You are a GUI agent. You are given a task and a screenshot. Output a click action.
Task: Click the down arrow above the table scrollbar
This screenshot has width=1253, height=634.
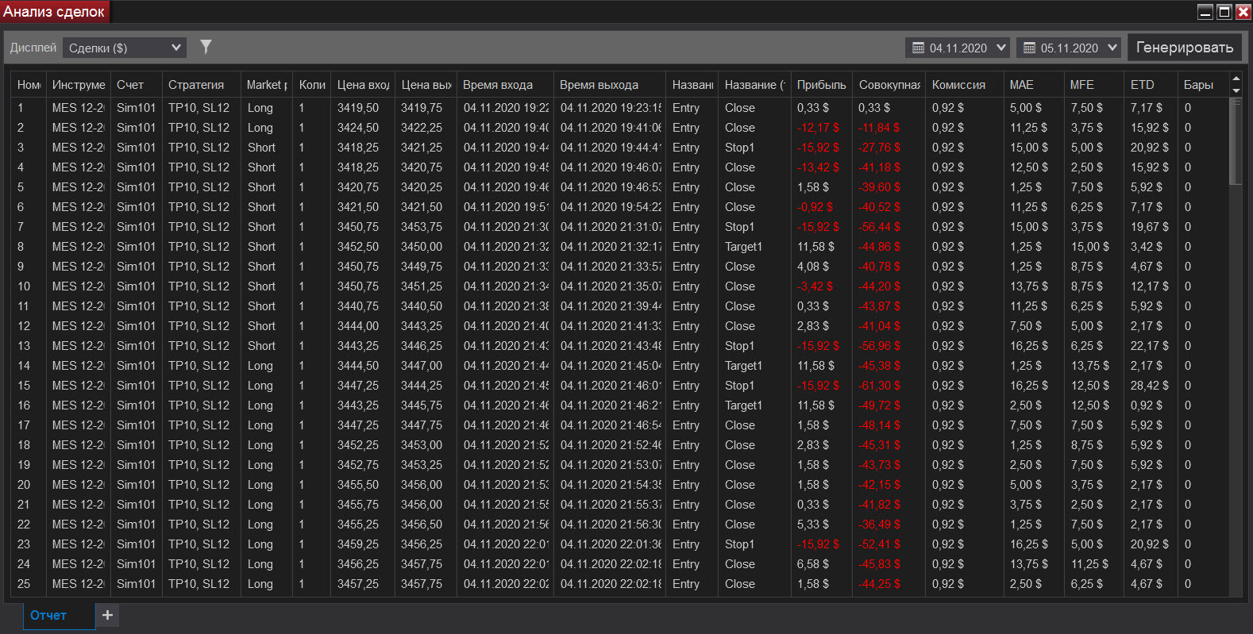pyautogui.click(x=1236, y=90)
